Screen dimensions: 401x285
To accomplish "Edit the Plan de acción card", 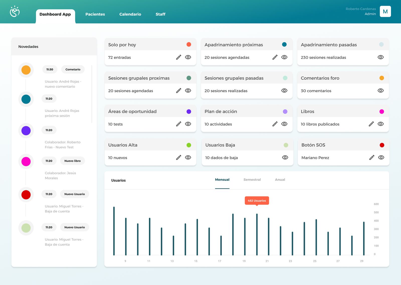I will click(x=275, y=124).
